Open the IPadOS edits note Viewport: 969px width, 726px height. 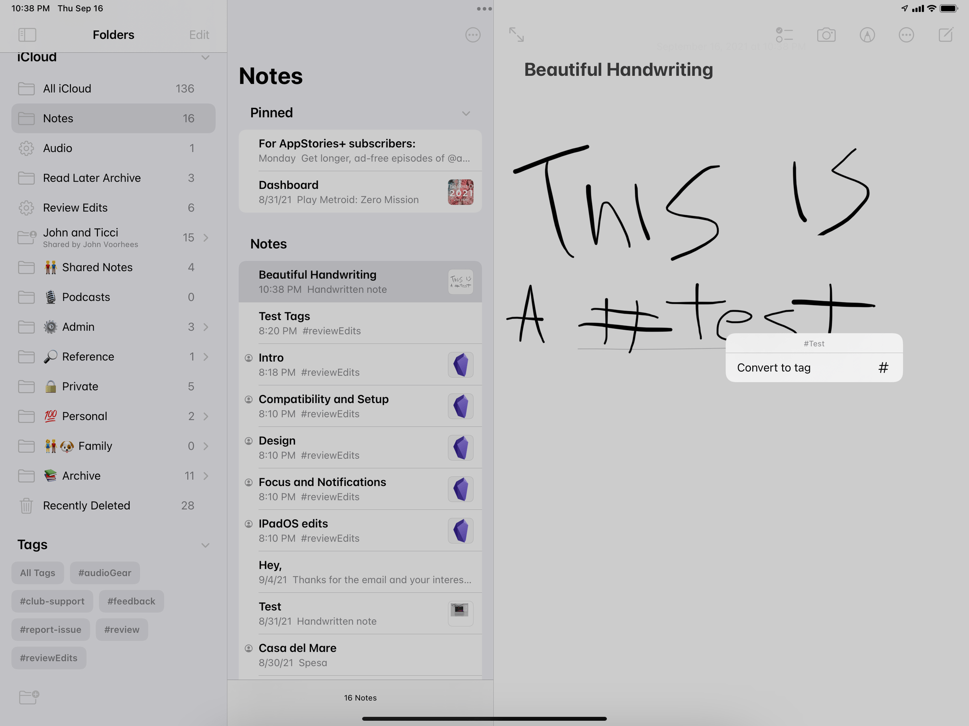(x=360, y=531)
